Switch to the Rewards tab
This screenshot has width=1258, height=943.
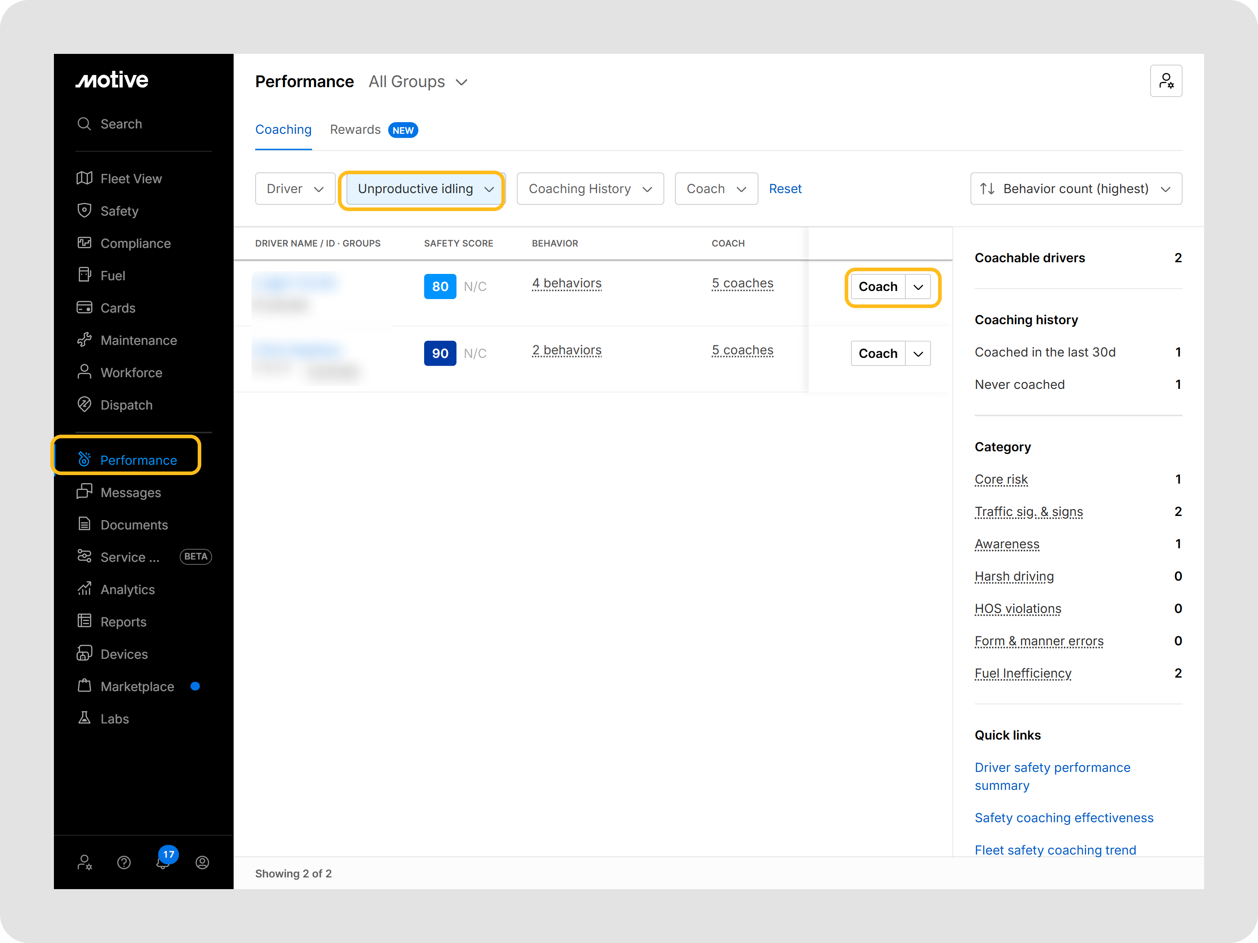click(374, 130)
